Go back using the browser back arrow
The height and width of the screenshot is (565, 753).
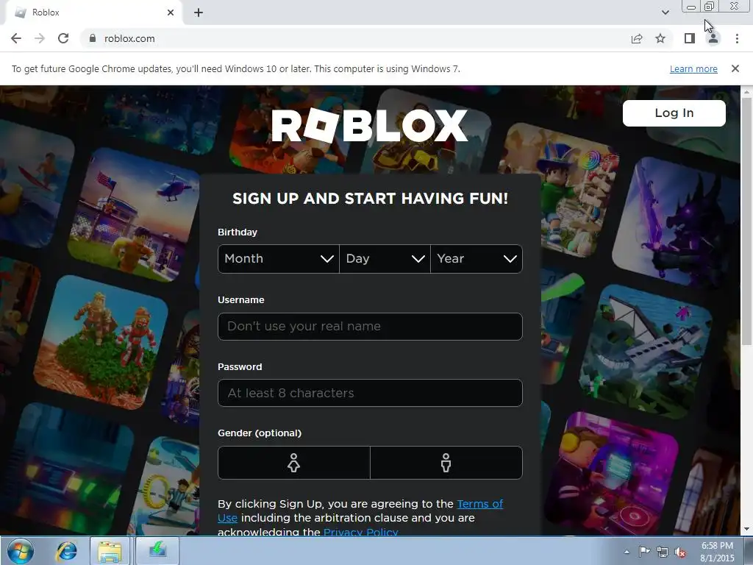(16, 38)
